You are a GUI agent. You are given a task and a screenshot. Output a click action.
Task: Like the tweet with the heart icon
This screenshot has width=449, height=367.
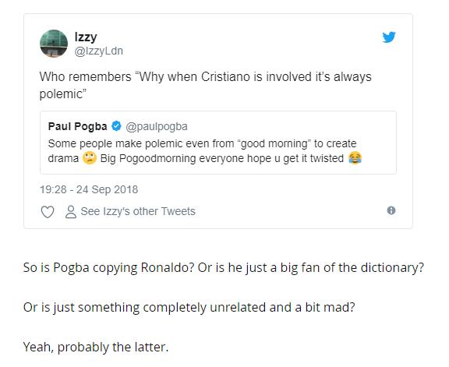(48, 212)
